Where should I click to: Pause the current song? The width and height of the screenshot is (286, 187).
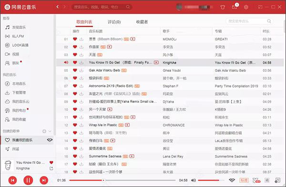coord(28,180)
